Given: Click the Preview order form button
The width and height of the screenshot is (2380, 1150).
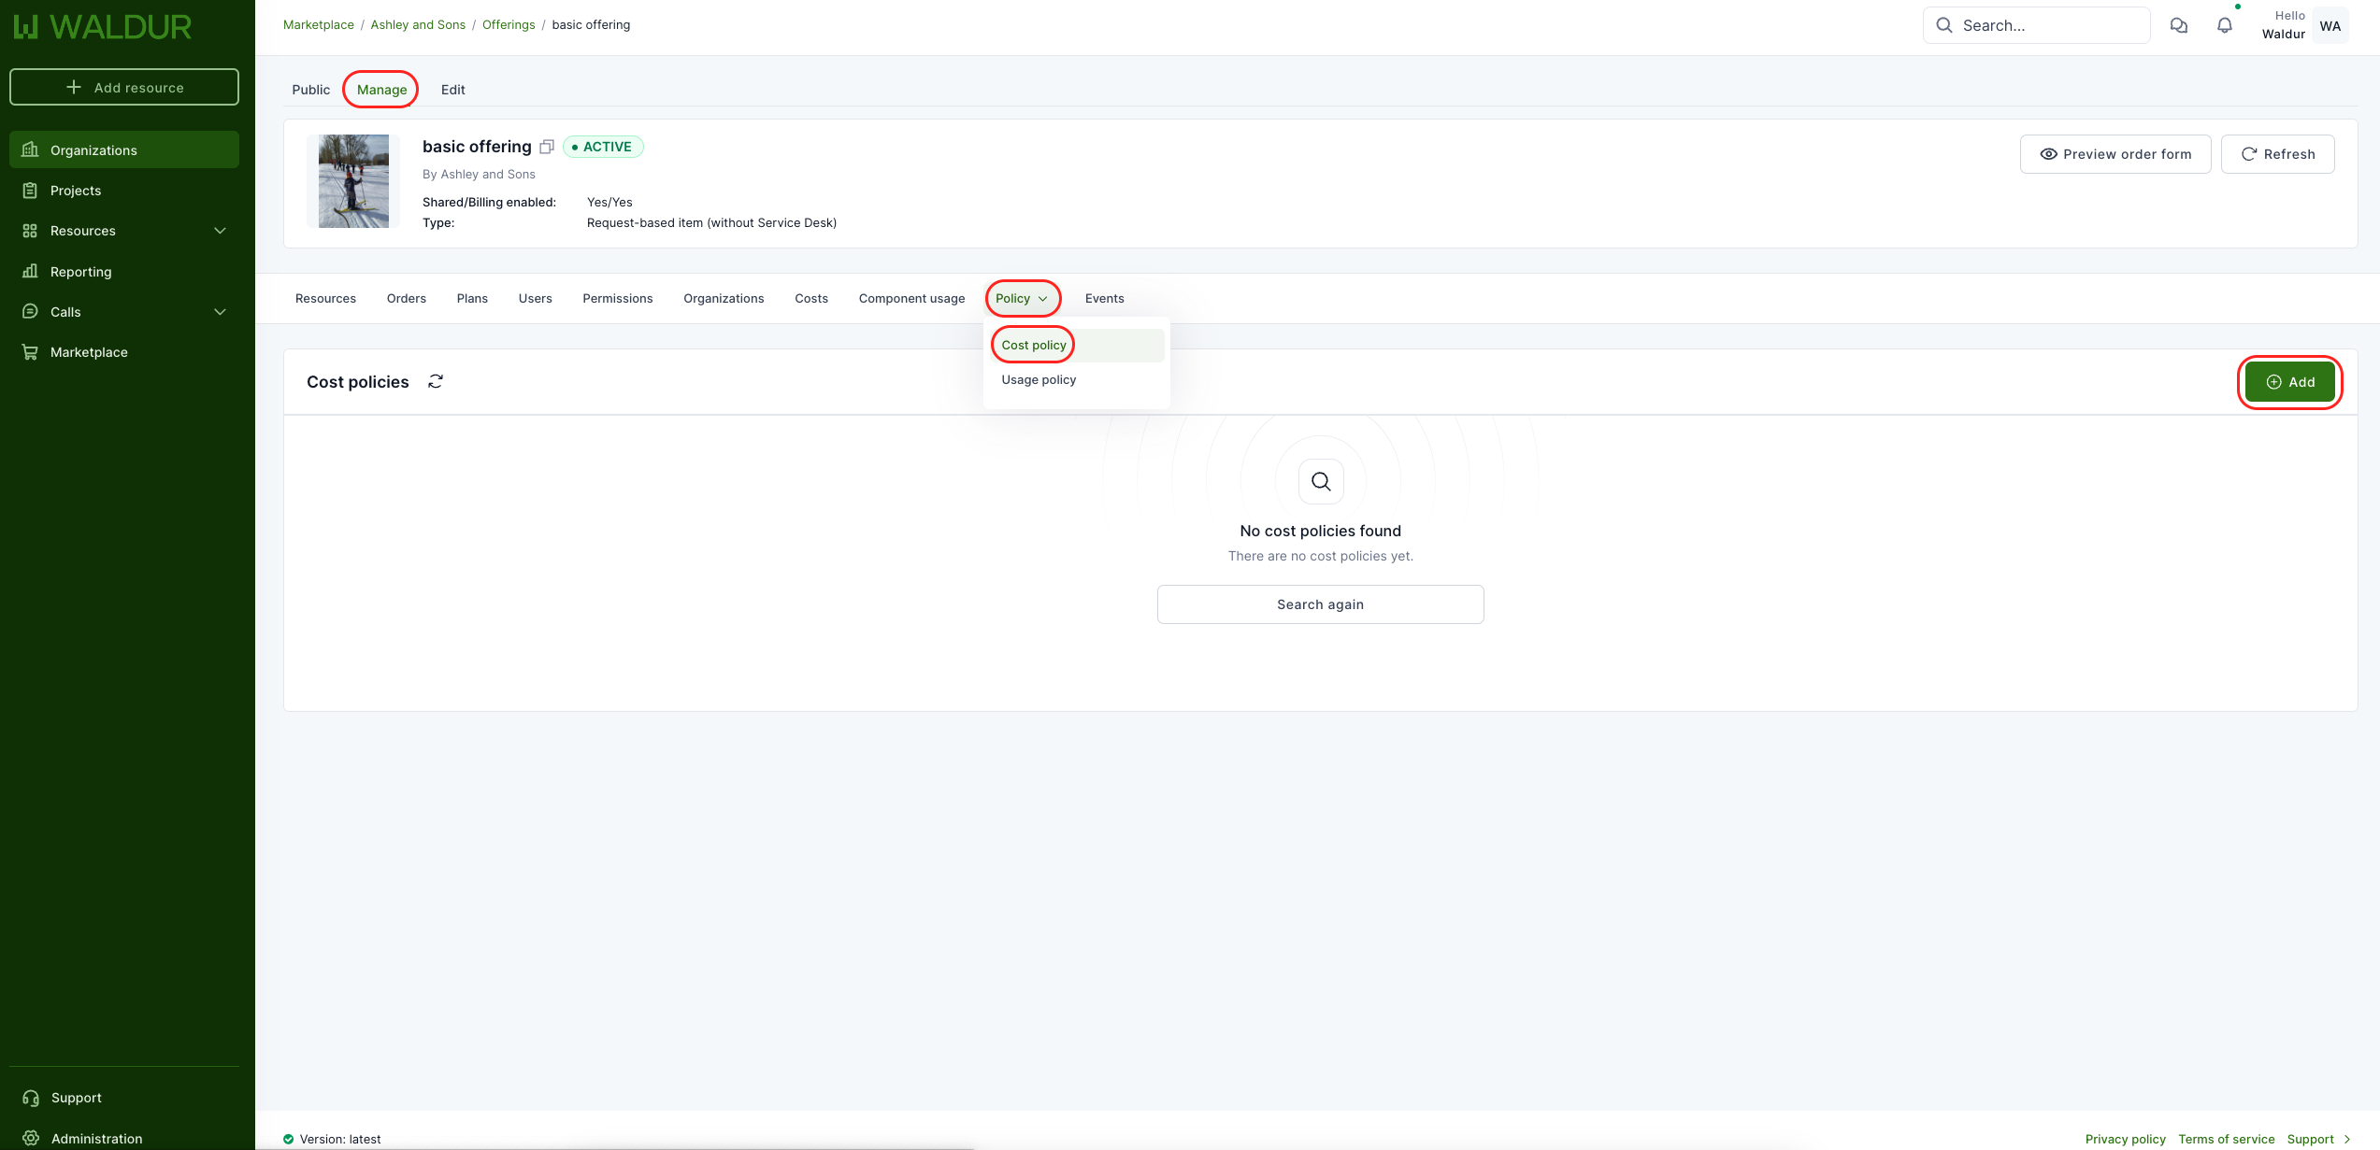Looking at the screenshot, I should pyautogui.click(x=2115, y=154).
